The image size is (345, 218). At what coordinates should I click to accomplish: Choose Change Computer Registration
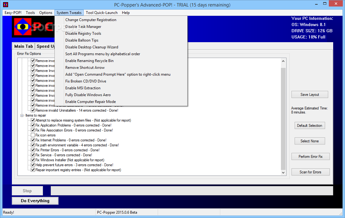(121, 20)
